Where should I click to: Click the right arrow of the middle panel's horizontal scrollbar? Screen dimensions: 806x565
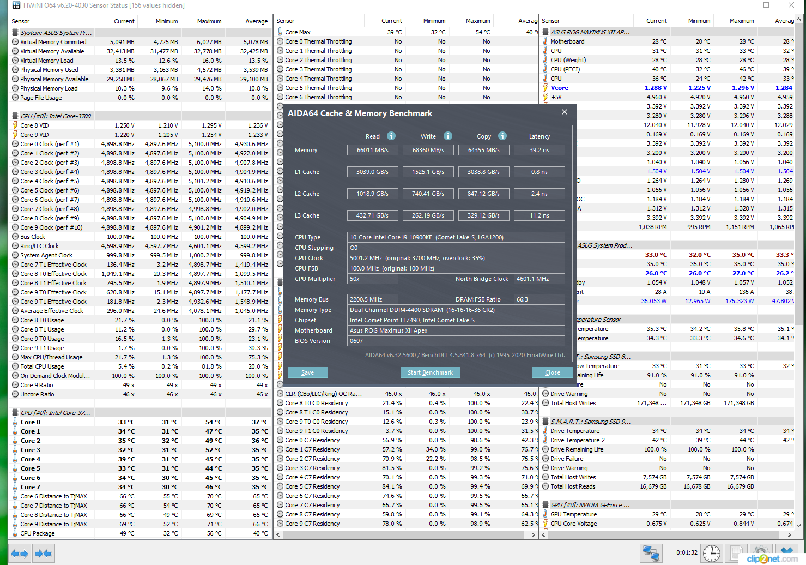pos(533,534)
